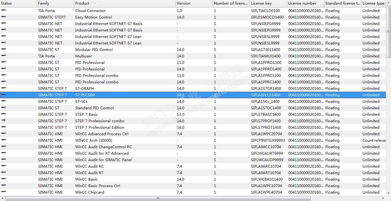Click the horizontal scrollbar left arrow
Viewport: 391px width, 201px height.
coord(2,198)
